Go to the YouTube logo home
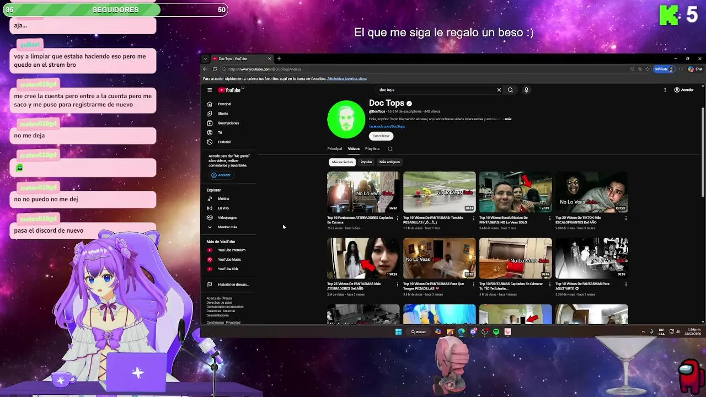 (229, 90)
